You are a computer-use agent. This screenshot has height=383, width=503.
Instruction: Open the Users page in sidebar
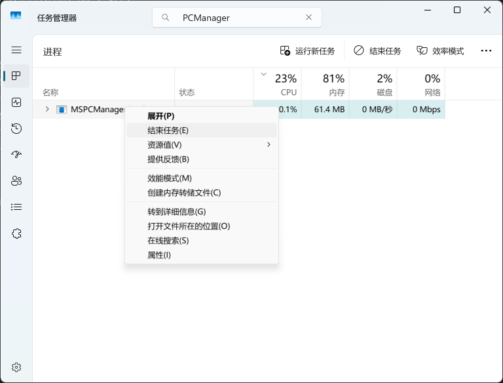click(x=16, y=181)
